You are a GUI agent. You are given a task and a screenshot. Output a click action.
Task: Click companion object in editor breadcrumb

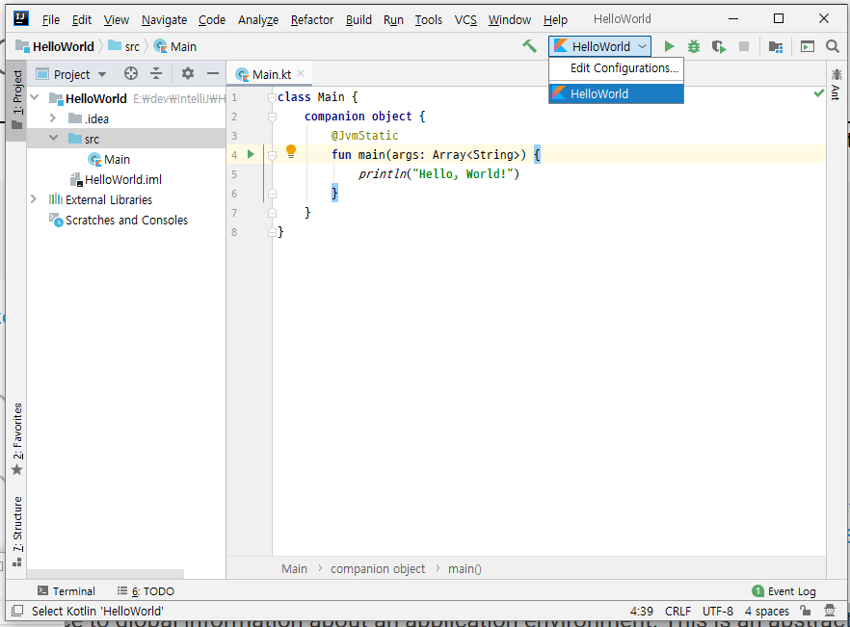click(x=378, y=569)
